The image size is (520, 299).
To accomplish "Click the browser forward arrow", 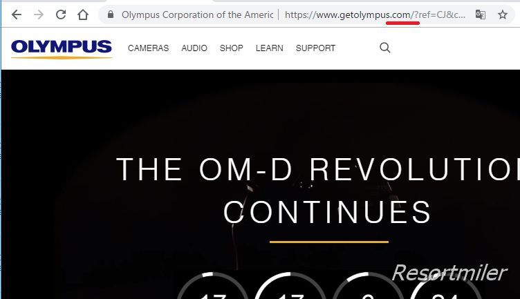I will click(x=39, y=15).
